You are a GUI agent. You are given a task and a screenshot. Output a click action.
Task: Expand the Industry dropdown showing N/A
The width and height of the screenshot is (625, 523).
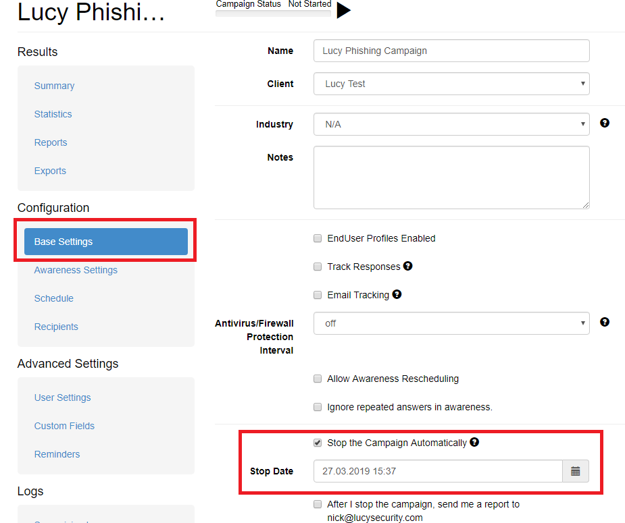pos(451,124)
